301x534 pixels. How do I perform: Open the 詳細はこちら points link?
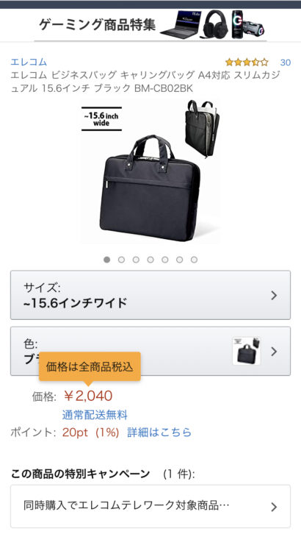[159, 432]
